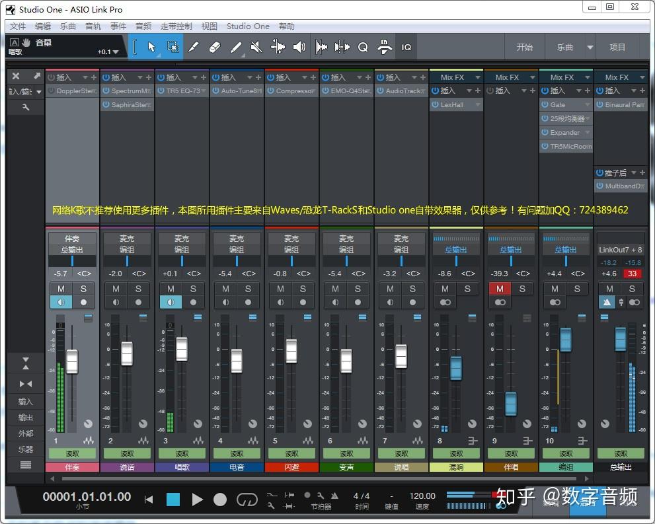The image size is (655, 524).
Task: Select the Eraser tool
Action: (214, 47)
